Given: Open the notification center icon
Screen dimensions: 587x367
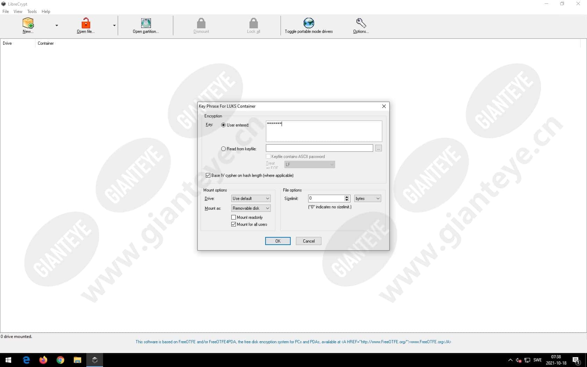Looking at the screenshot, I should tap(577, 360).
